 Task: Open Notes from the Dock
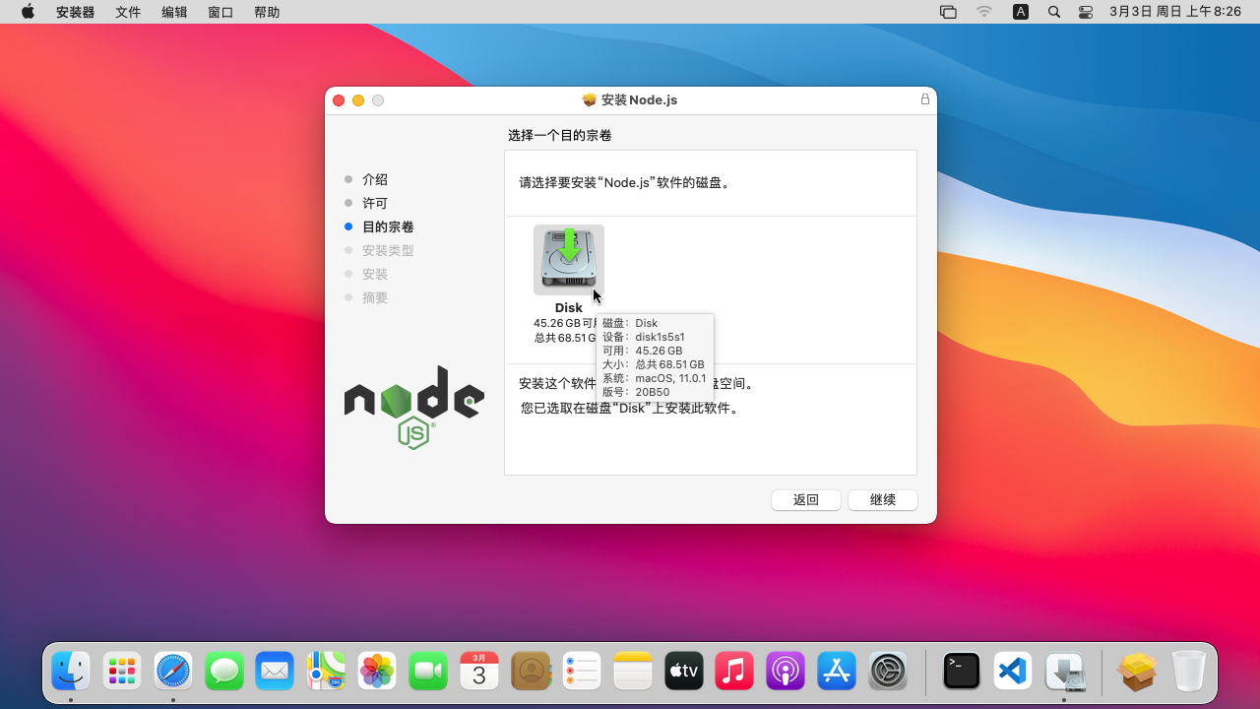tap(633, 672)
